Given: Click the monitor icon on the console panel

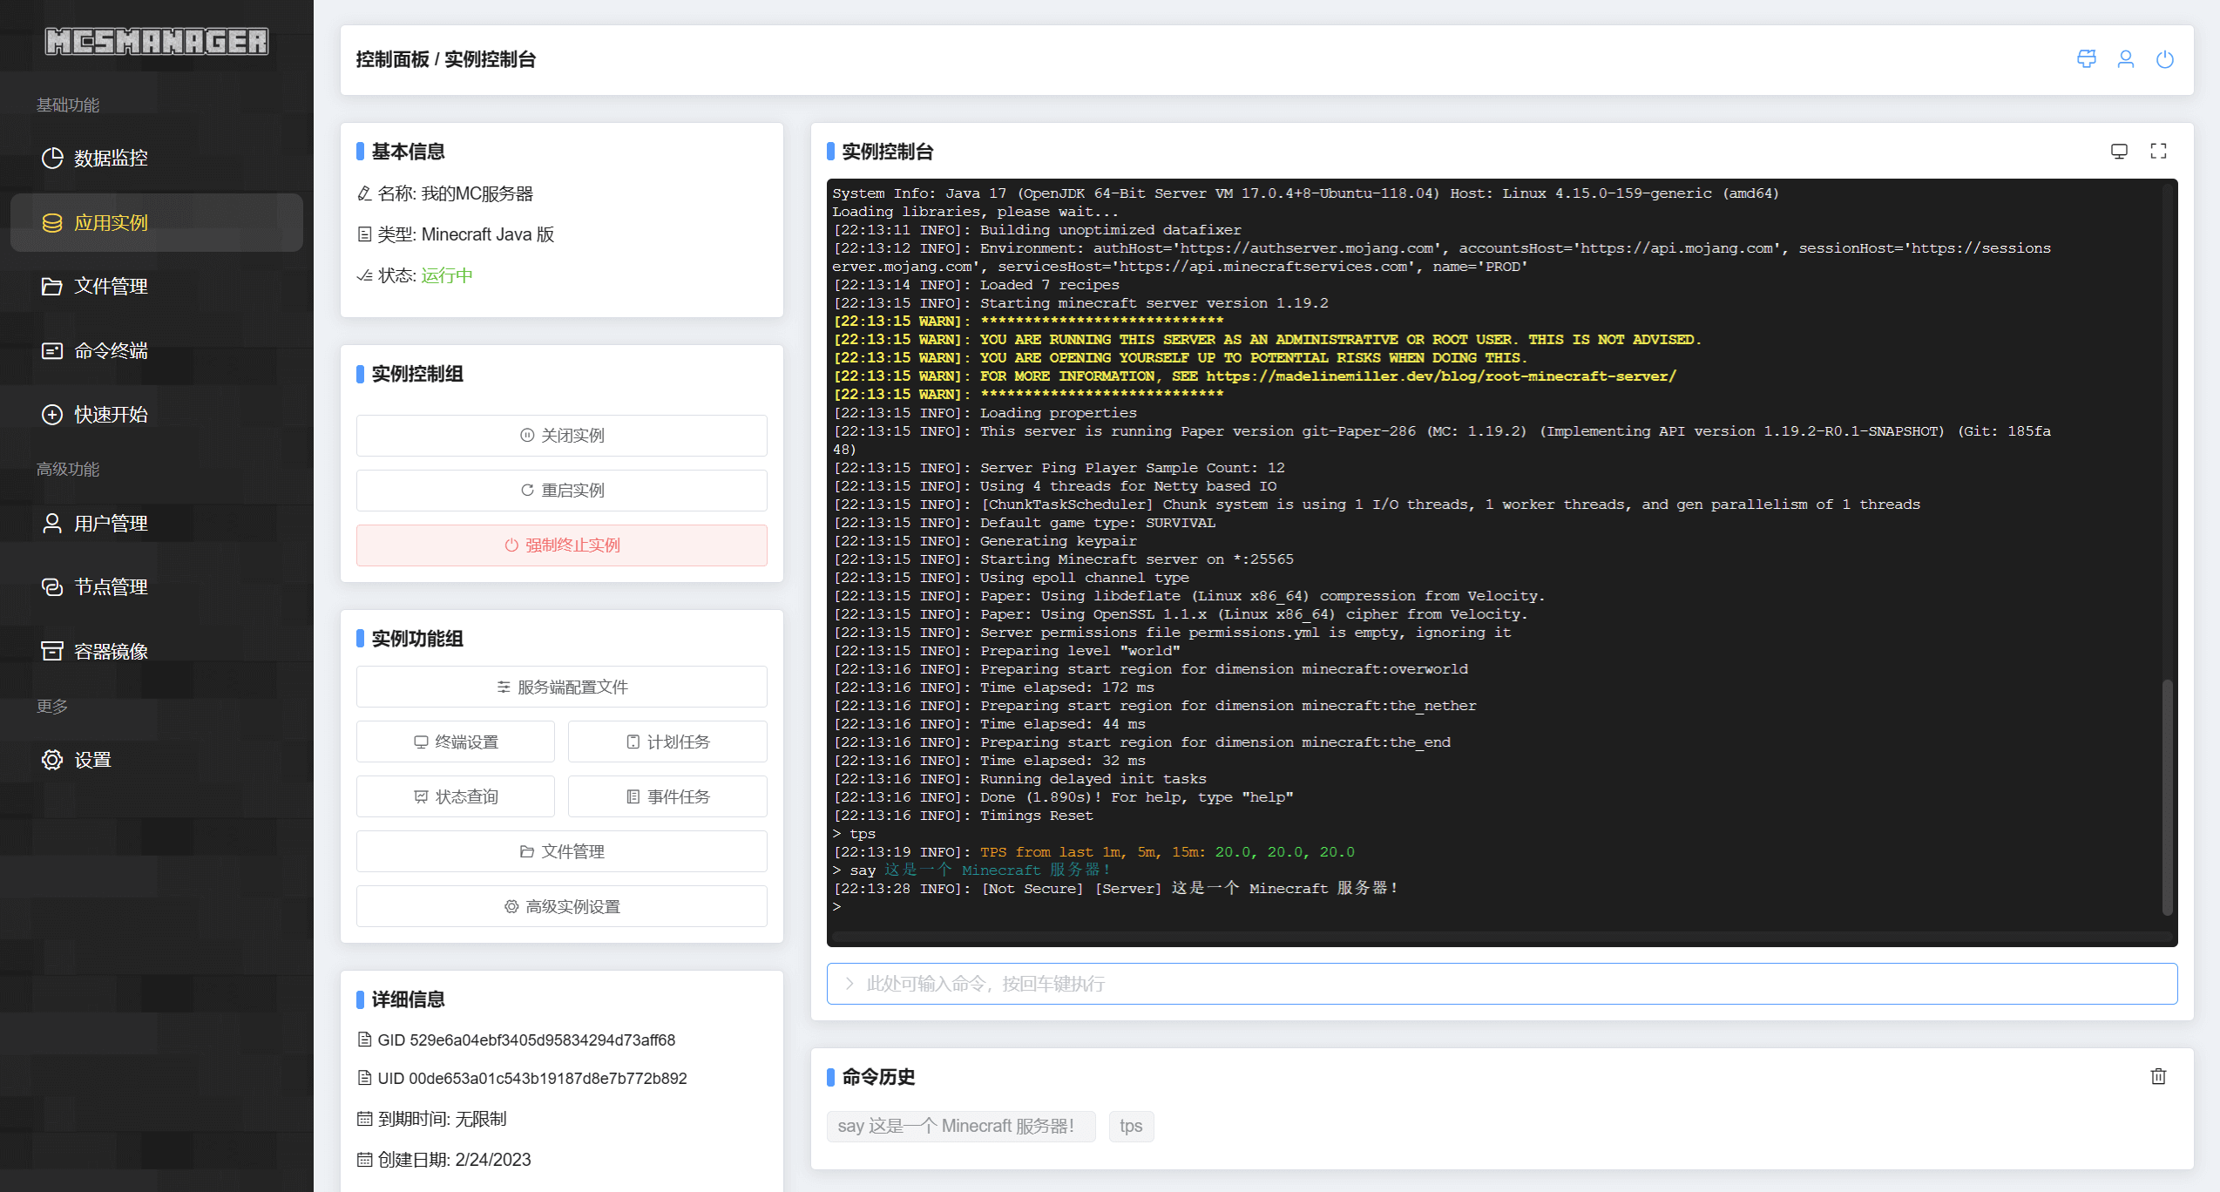Looking at the screenshot, I should pyautogui.click(x=2120, y=151).
